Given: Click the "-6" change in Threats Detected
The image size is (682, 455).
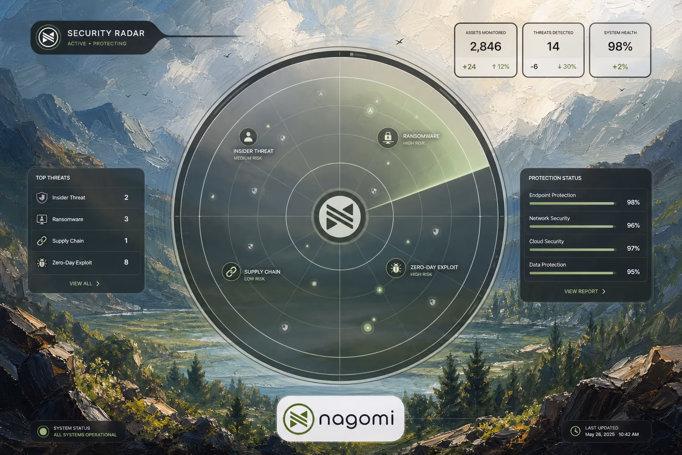Looking at the screenshot, I should (x=534, y=67).
